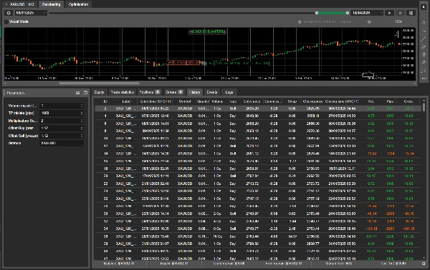Image resolution: width=430 pixels, height=270 pixels.
Task: Select history row with ID 14
Action: pyautogui.click(x=257, y=154)
